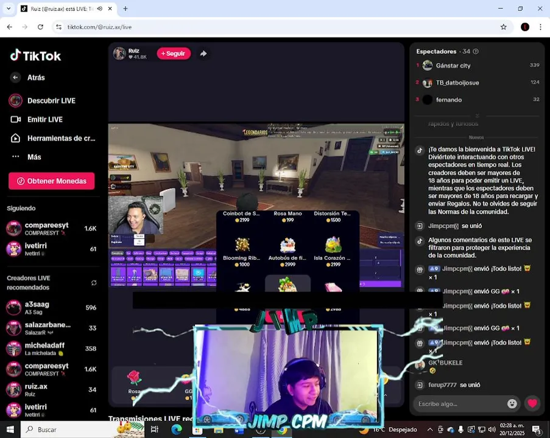Show hidden system tray icons
The height and width of the screenshot is (438, 550).
[x=429, y=429]
